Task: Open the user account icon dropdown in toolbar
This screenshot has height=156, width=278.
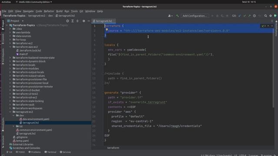Action: [170, 16]
